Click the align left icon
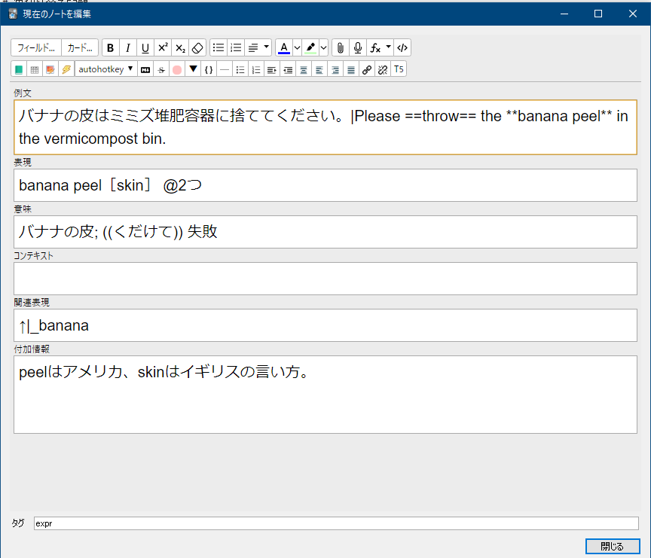This screenshot has height=558, width=651. pos(319,69)
